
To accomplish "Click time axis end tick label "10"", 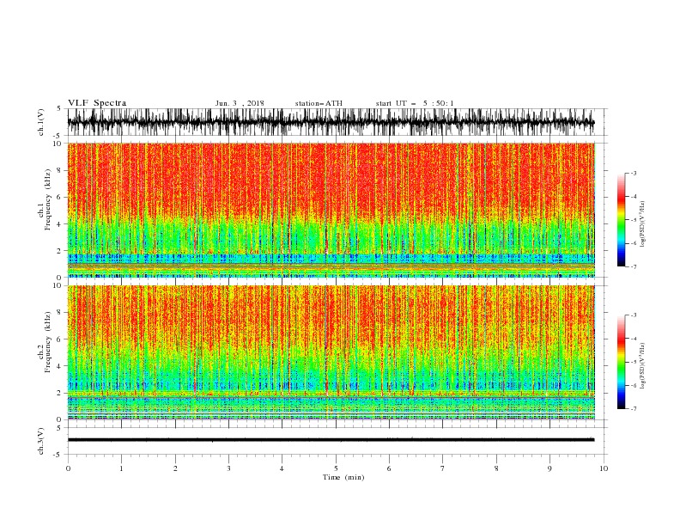I will [x=604, y=468].
